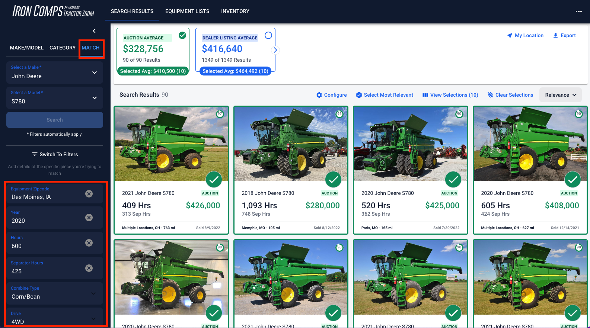Deselect the 605 Hrs S780 checkmark
The image size is (590, 328).
(573, 180)
